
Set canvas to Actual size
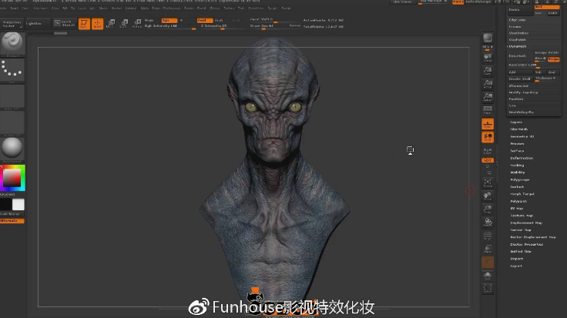tap(488, 84)
